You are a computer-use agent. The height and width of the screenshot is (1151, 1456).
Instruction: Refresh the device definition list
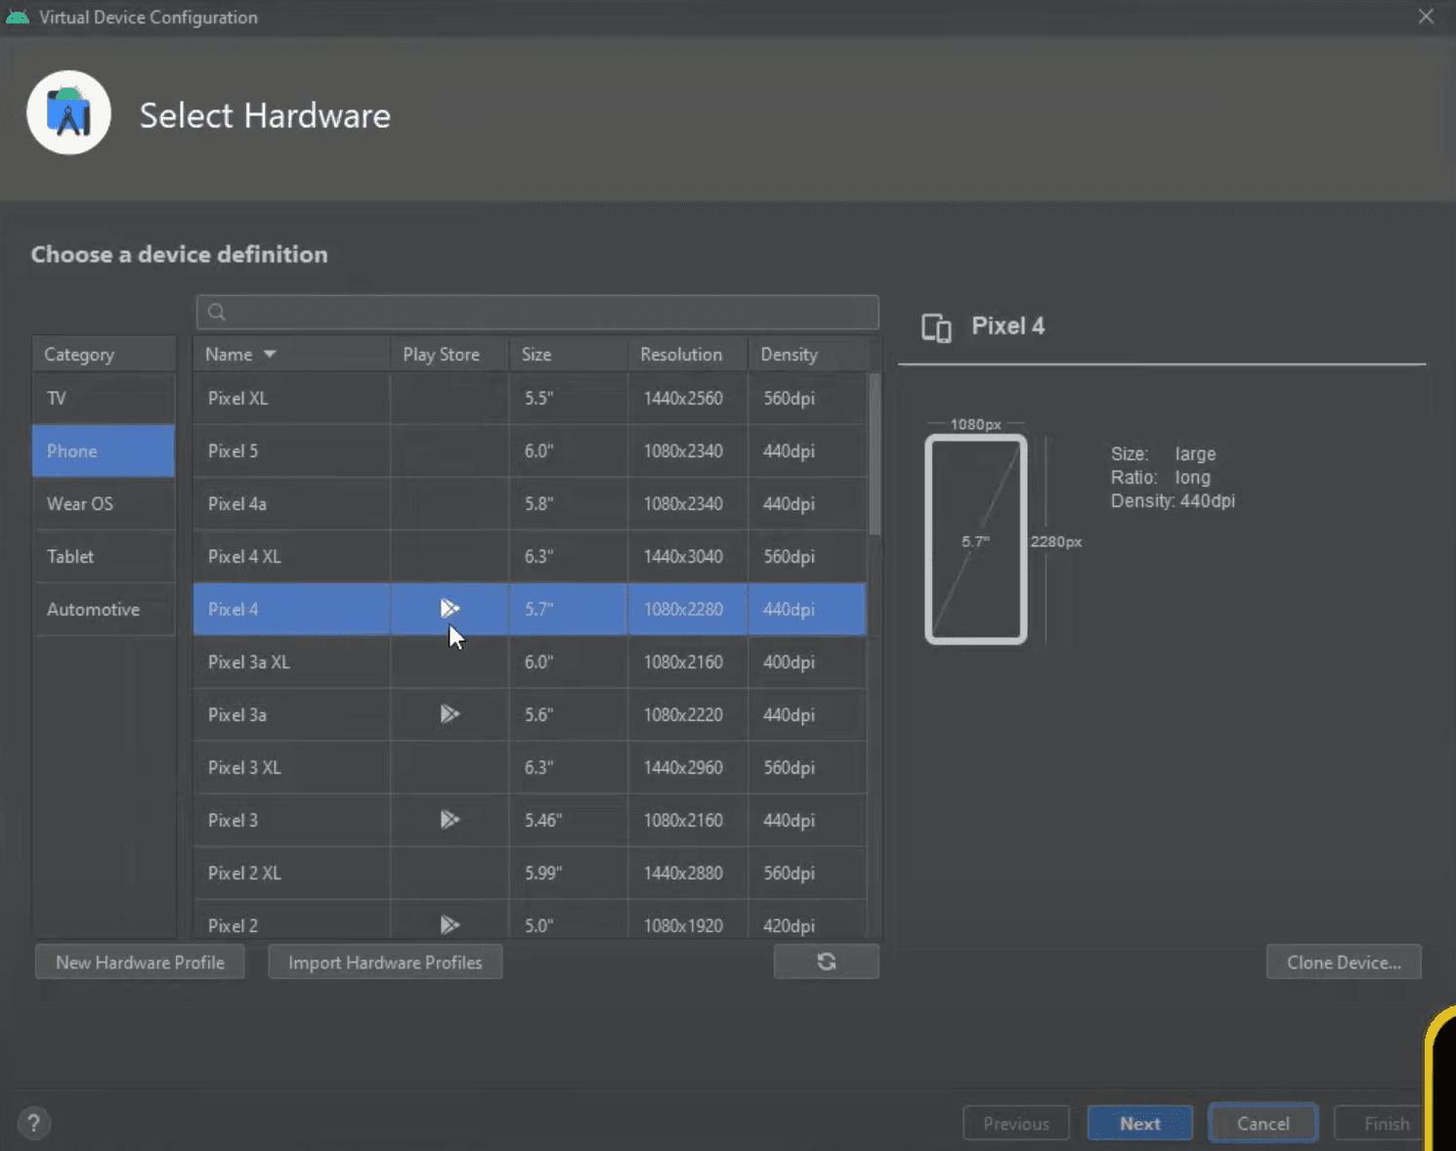(x=826, y=961)
